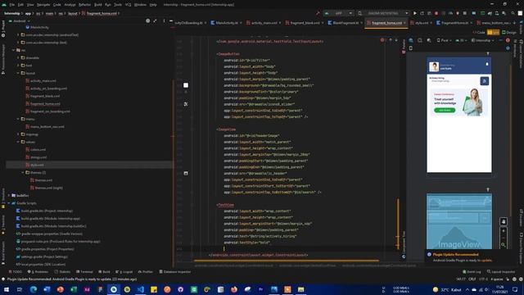Click the pan hand icon in design preview

pyautogui.click(x=504, y=221)
